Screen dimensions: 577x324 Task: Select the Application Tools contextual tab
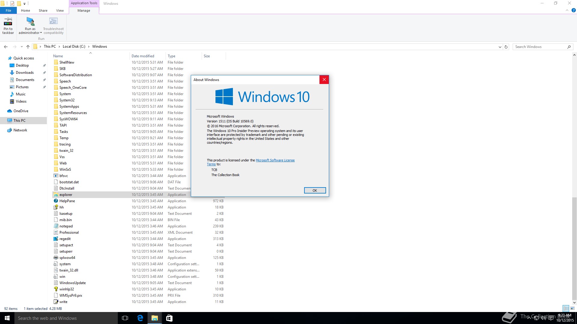pyautogui.click(x=84, y=3)
